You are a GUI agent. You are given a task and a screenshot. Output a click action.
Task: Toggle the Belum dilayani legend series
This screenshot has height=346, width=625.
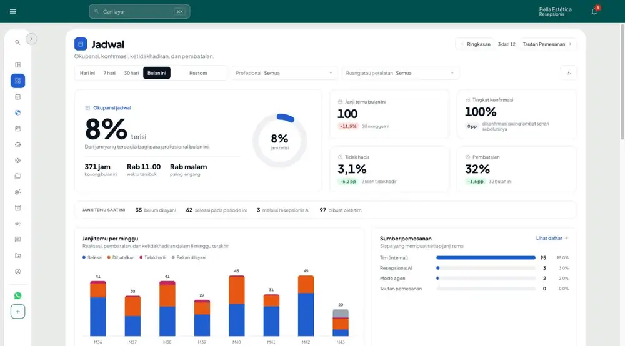coord(189,257)
